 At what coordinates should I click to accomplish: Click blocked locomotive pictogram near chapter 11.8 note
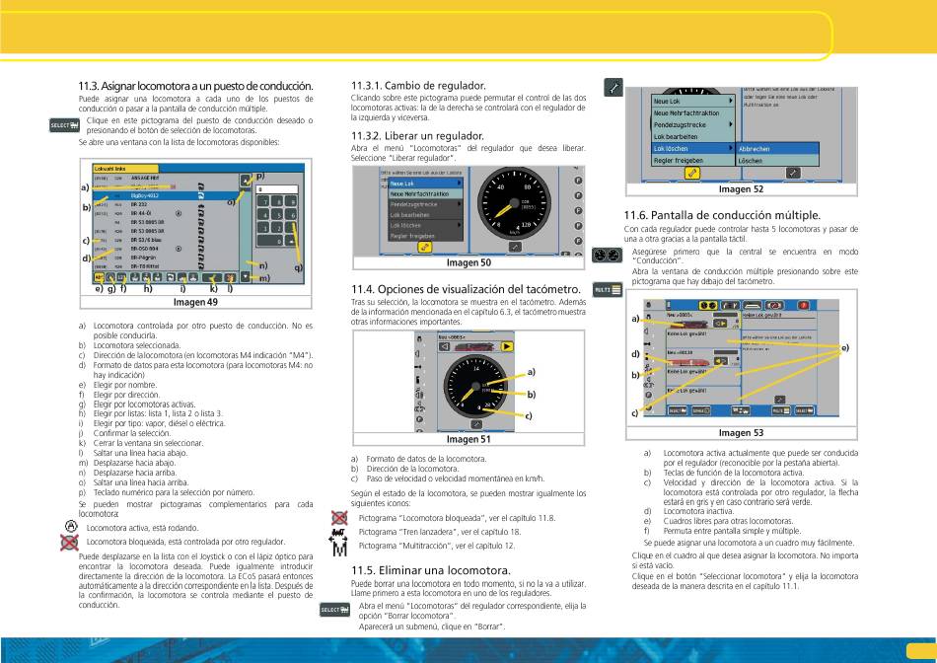pyautogui.click(x=339, y=518)
